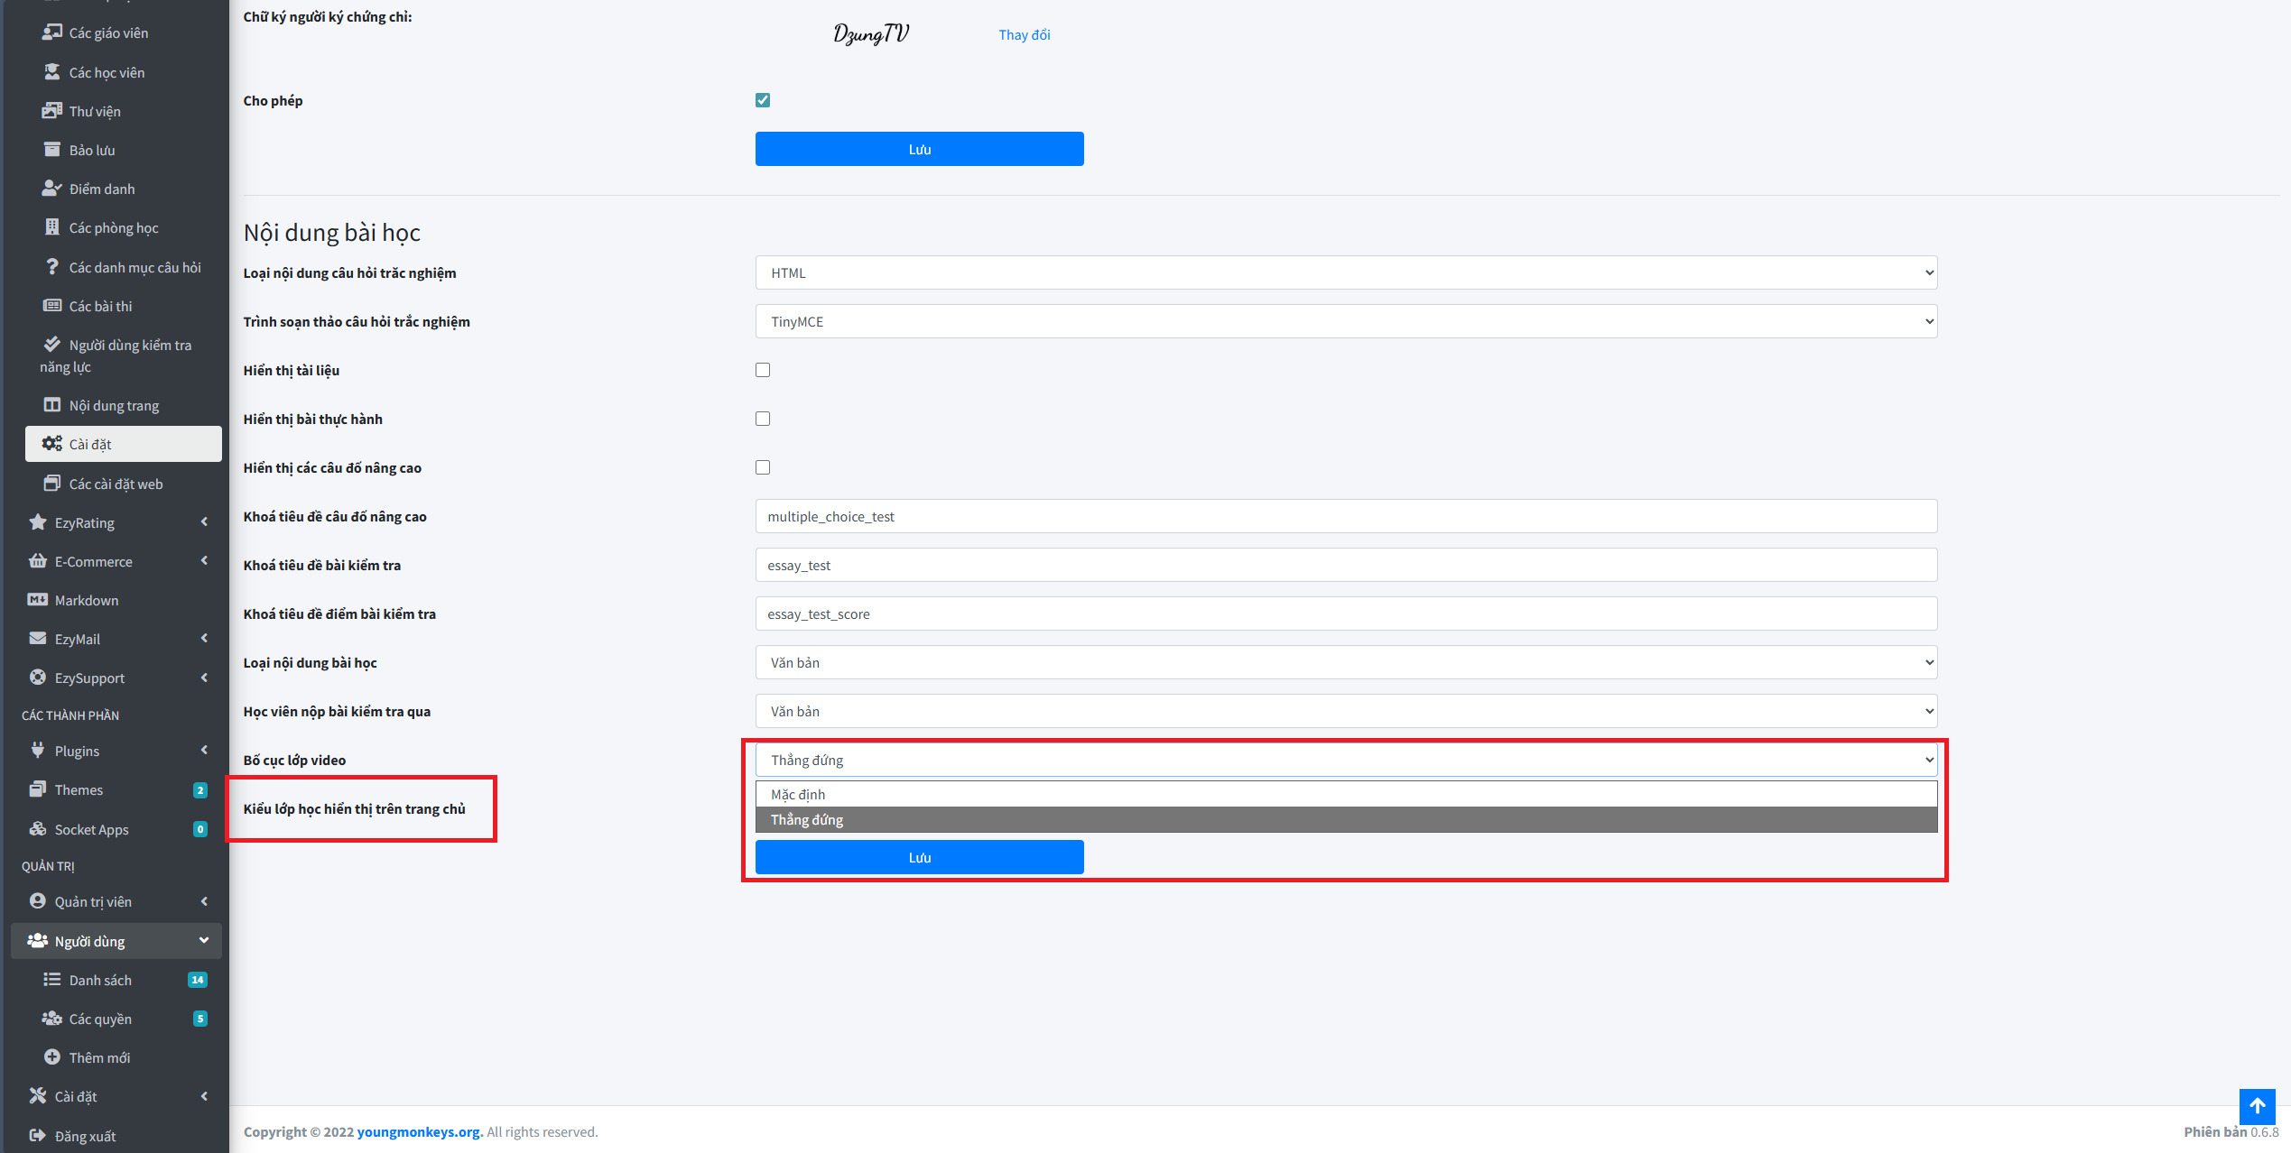
Task: Click the Bảo lưu archive icon
Action: tap(51, 150)
